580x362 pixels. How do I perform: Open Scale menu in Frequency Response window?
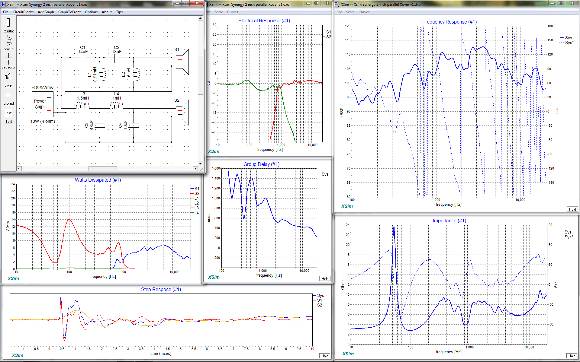350,12
